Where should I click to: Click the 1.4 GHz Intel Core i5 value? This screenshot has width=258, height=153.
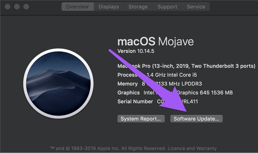click(x=172, y=75)
